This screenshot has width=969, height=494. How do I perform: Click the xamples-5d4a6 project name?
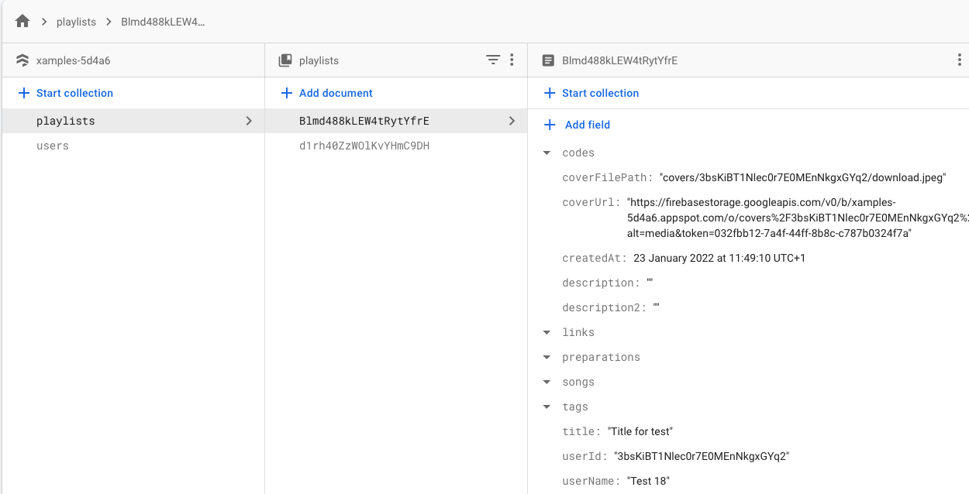click(x=74, y=60)
